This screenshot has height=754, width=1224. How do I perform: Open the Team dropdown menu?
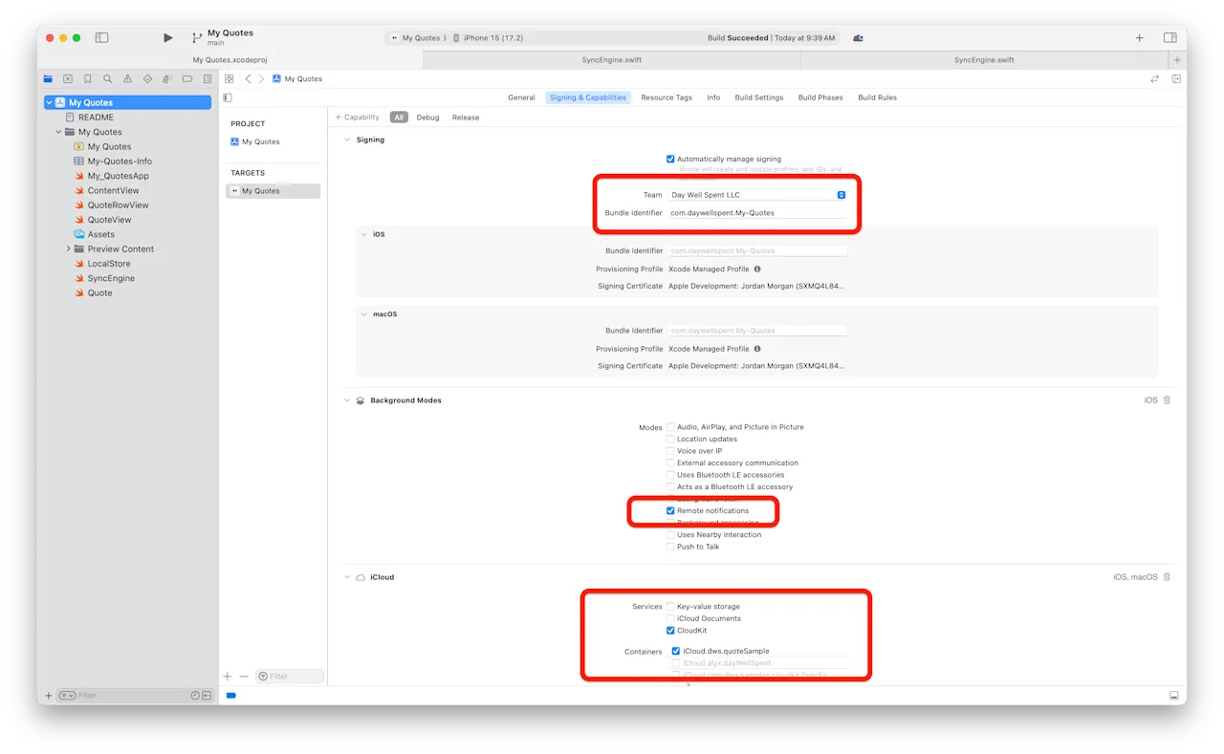(x=757, y=195)
